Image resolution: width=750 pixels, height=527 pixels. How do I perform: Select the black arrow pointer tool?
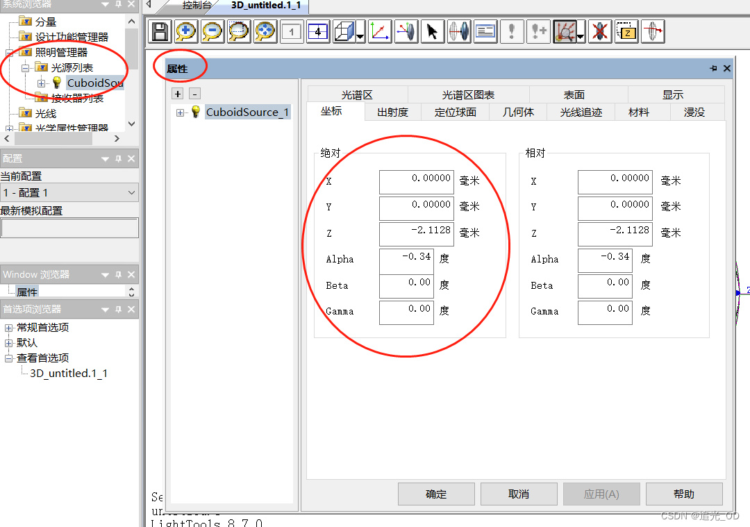[433, 31]
